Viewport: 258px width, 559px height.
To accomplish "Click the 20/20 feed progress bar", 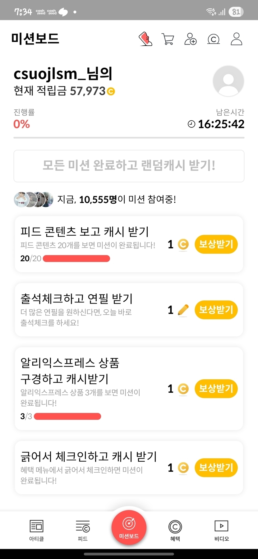I will click(x=76, y=259).
